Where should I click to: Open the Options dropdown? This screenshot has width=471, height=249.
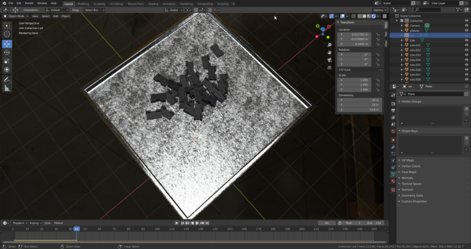point(380,10)
